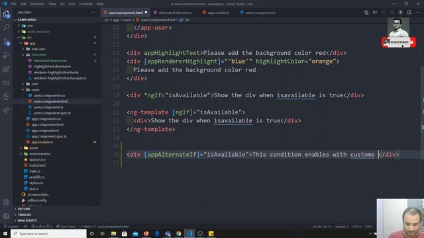
Task: Click the master branch status item
Action: (12, 226)
